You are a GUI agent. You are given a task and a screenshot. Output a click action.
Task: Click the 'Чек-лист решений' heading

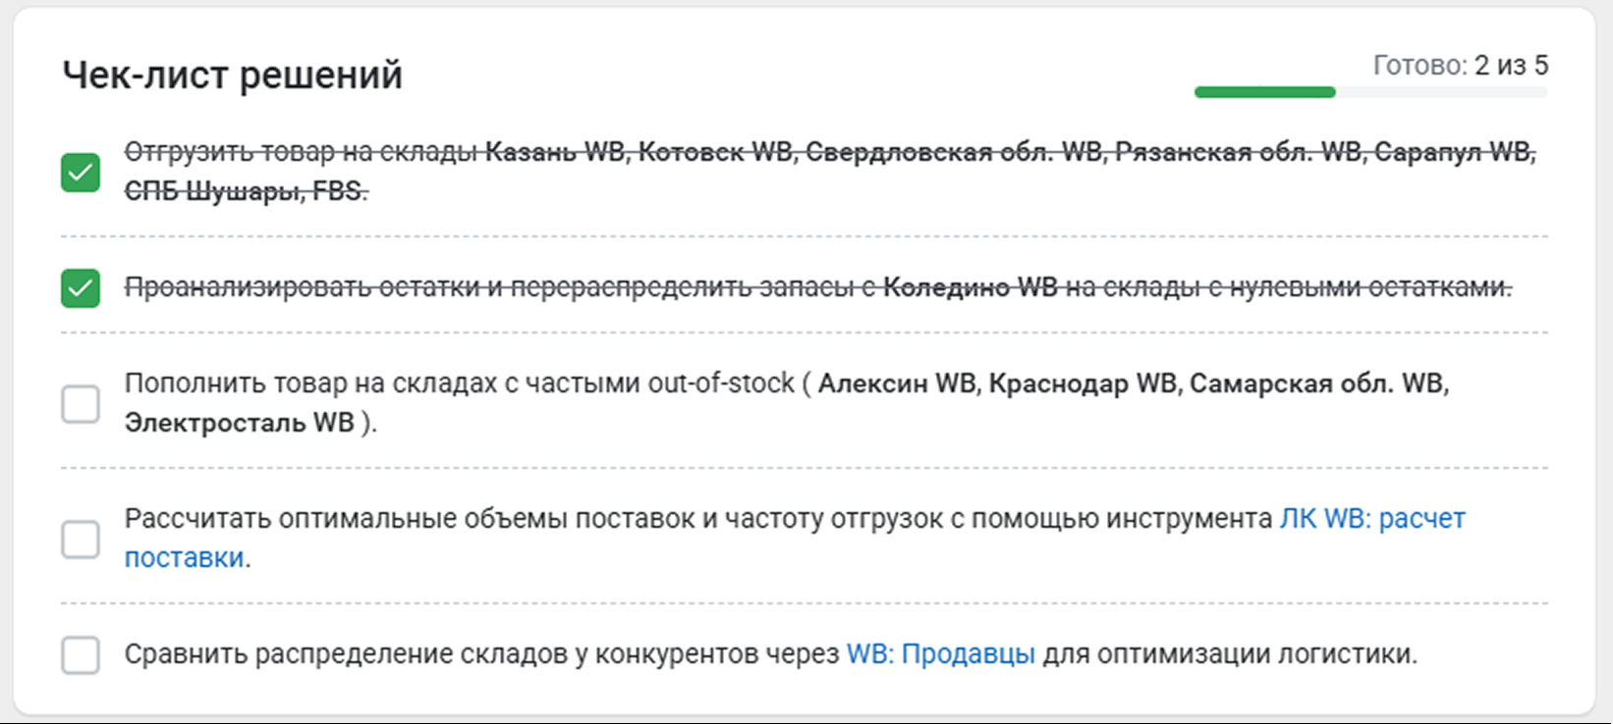pos(233,75)
